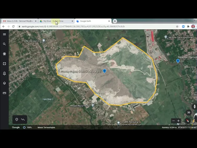Click the Balai Desa map label

190,67
